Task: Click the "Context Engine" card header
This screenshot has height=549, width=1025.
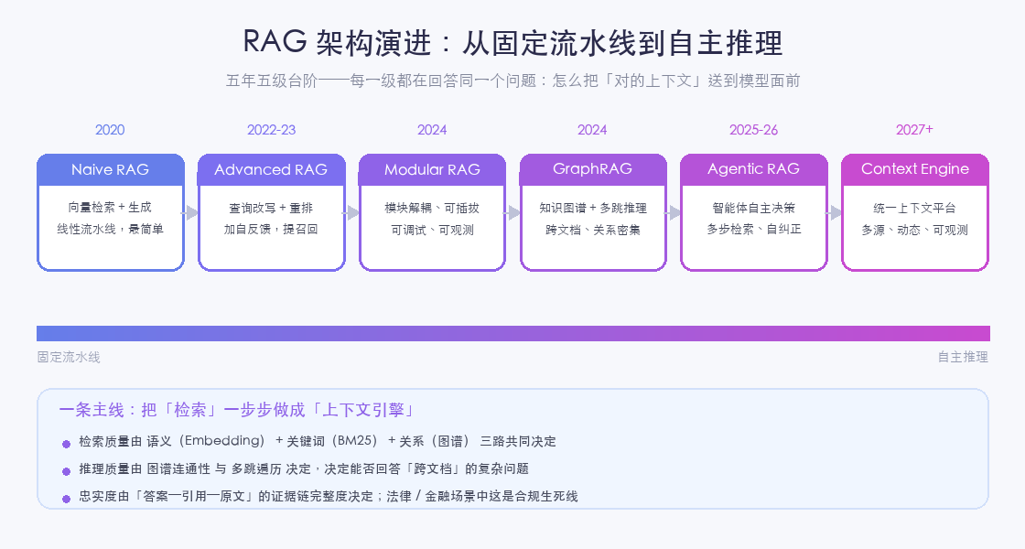Action: click(x=915, y=169)
